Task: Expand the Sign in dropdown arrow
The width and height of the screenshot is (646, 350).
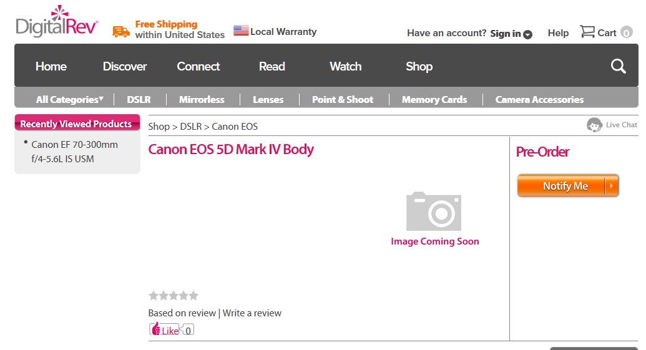Action: pyautogui.click(x=527, y=34)
